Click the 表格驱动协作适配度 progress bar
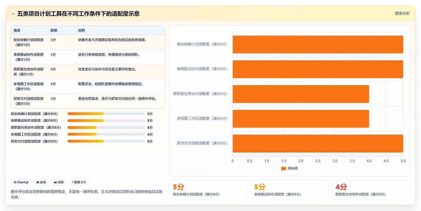Screen dimensions: 421x211 click(106, 121)
